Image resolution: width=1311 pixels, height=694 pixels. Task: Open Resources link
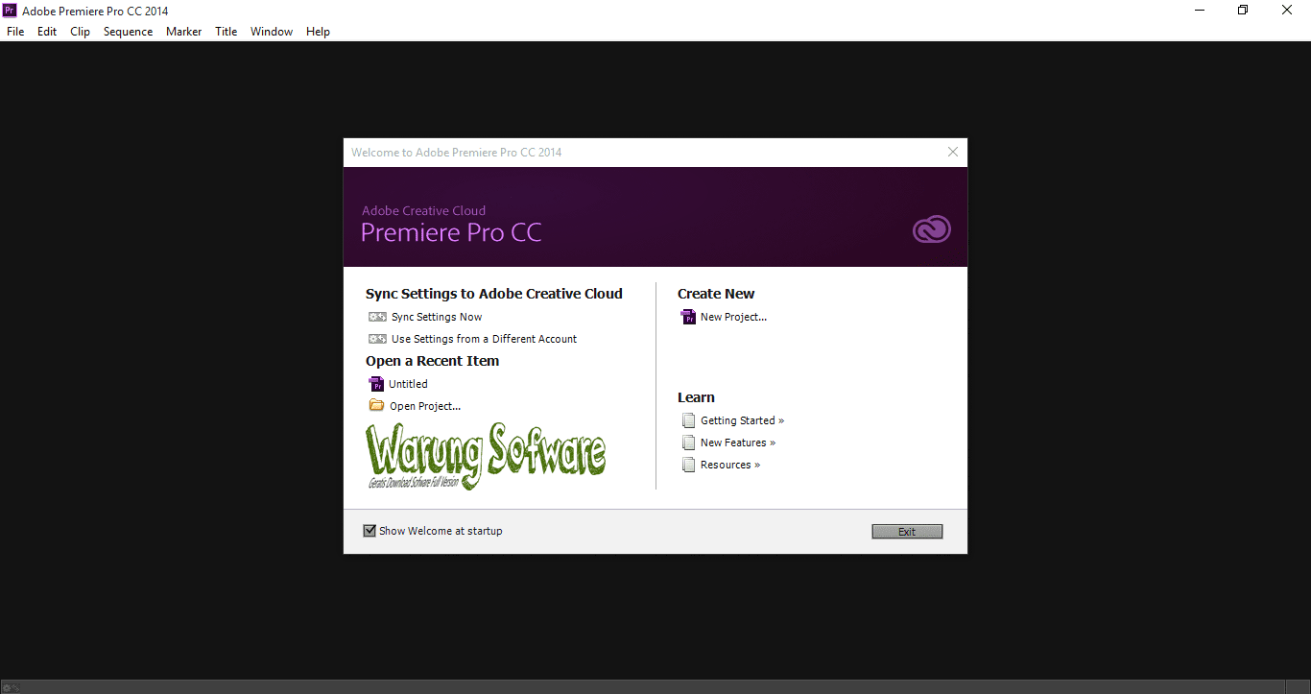[730, 465]
